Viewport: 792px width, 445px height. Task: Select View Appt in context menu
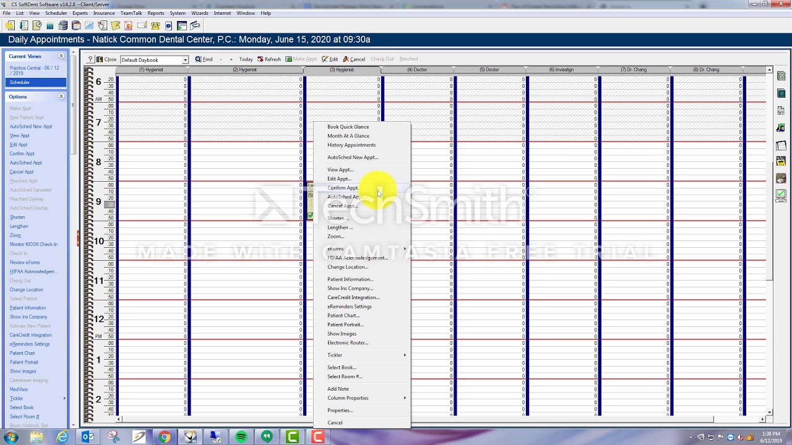tap(340, 169)
